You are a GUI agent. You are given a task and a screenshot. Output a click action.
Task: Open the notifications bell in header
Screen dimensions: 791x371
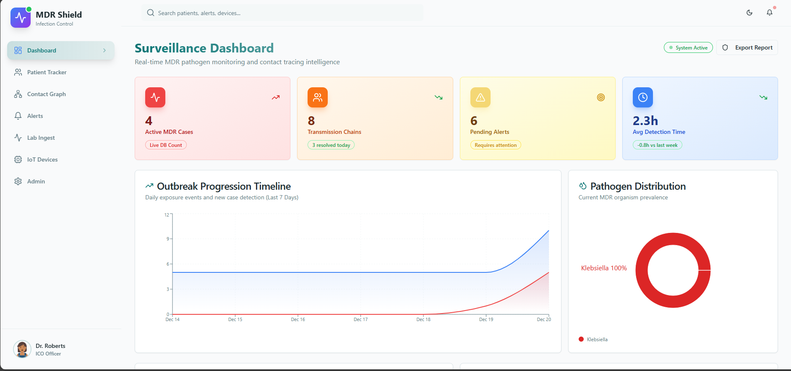tap(770, 13)
